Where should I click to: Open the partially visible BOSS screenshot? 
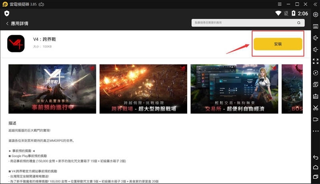coord(292,89)
